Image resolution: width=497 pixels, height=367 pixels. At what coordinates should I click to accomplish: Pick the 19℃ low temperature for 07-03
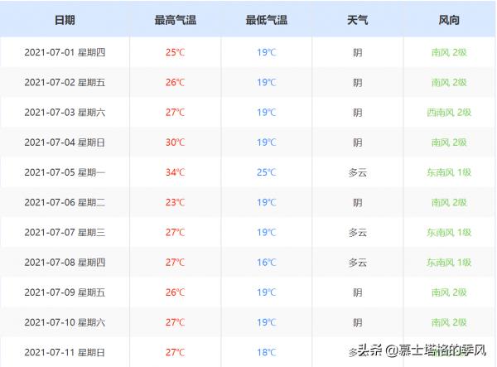tap(267, 112)
